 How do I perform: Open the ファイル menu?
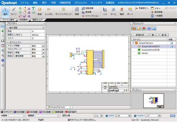coord(24,3)
